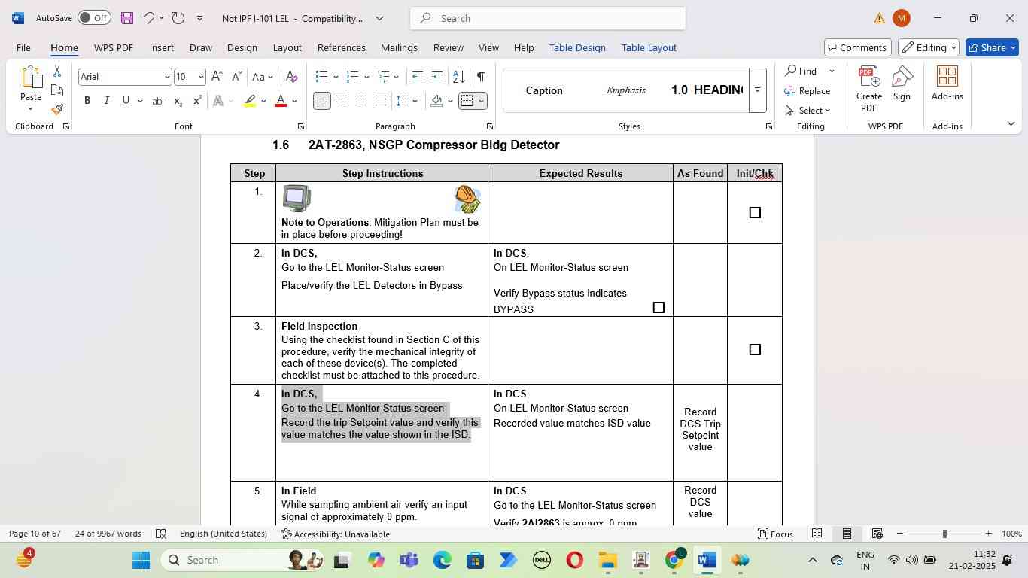Sort the selected text alphabetically
This screenshot has height=578, width=1028.
(458, 77)
